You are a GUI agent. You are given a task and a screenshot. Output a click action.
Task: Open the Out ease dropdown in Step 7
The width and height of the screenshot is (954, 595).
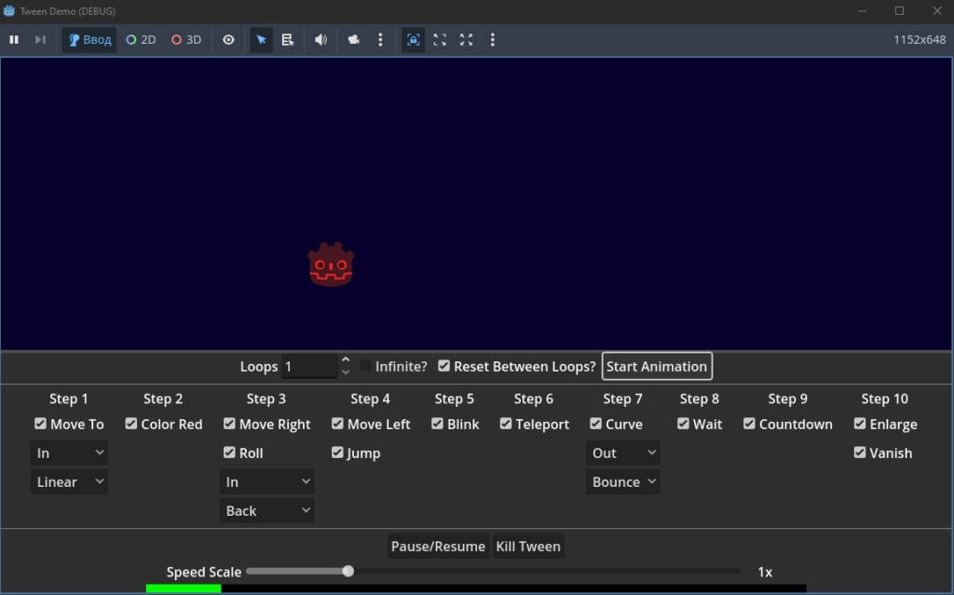click(x=623, y=453)
